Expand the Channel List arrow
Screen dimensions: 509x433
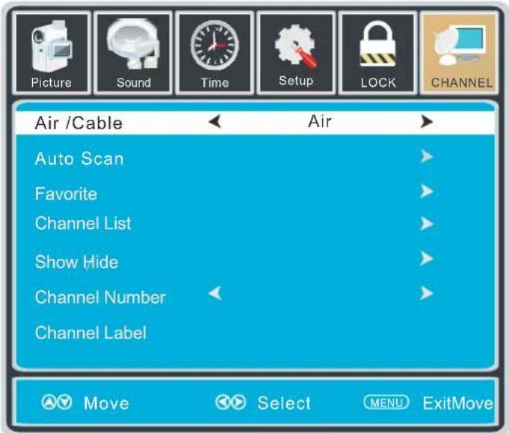pyautogui.click(x=426, y=224)
